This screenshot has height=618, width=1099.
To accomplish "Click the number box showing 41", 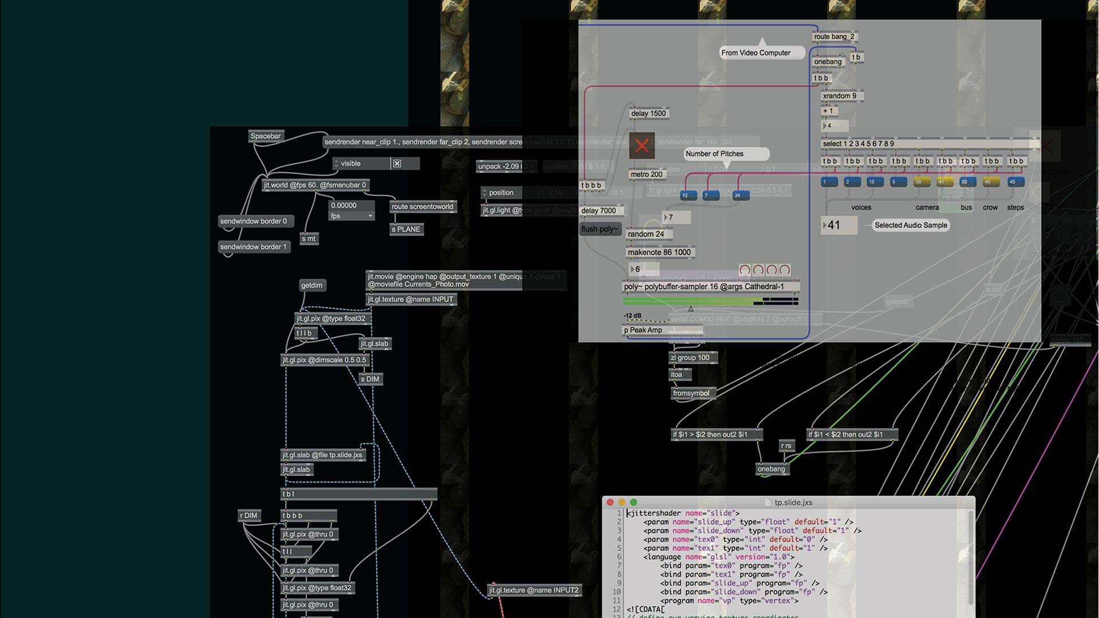I will tap(839, 225).
